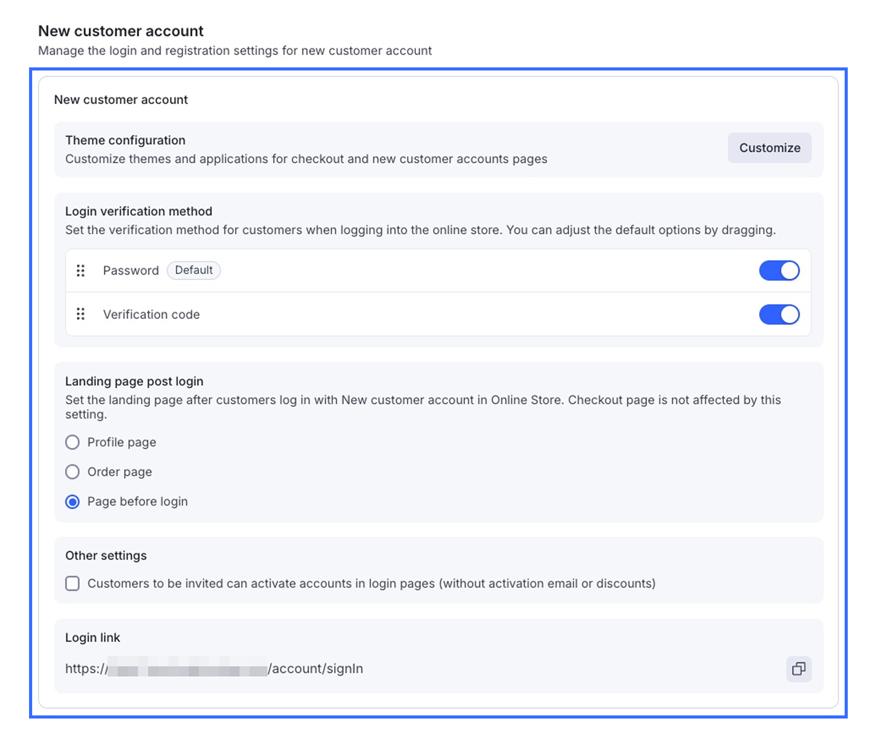Click the Theme configuration heading

(125, 140)
